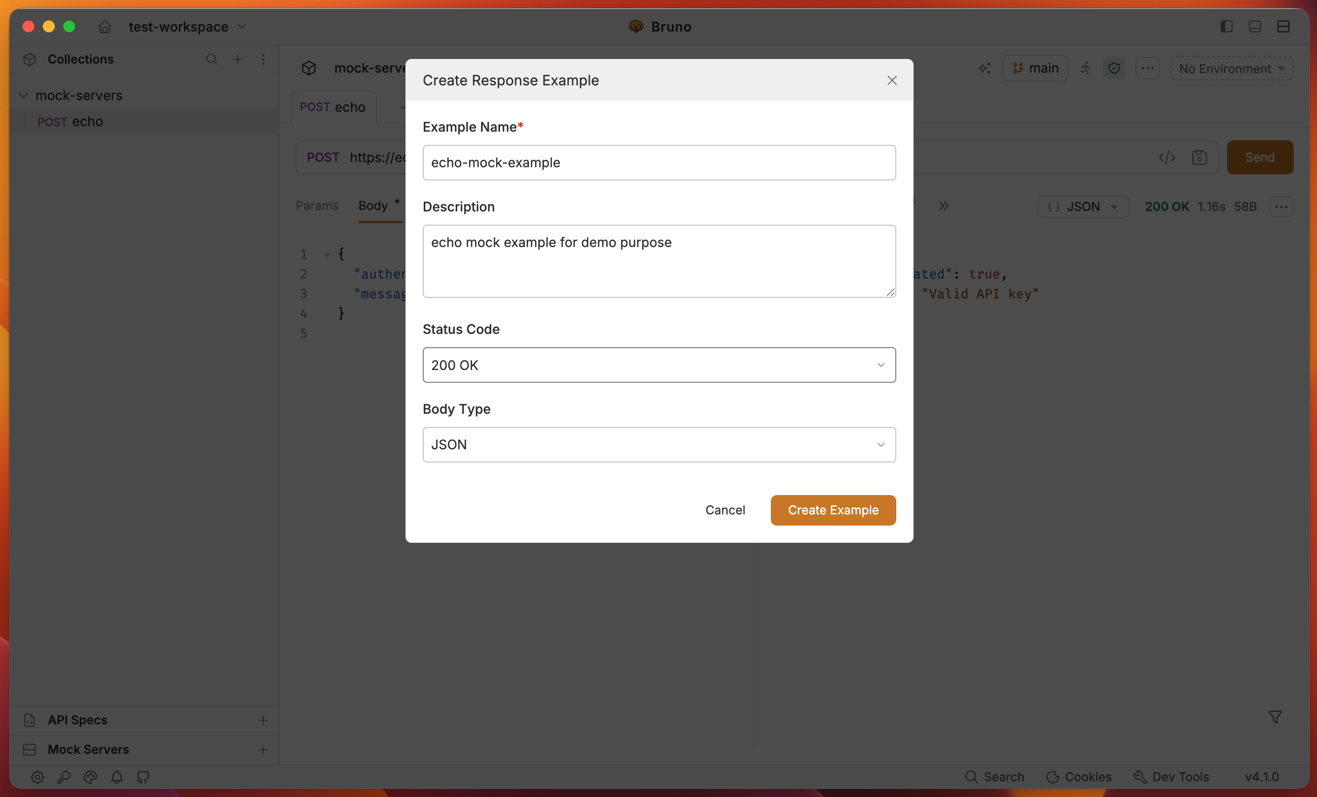Open the theme palette icon
This screenshot has width=1317, height=797.
(90, 777)
